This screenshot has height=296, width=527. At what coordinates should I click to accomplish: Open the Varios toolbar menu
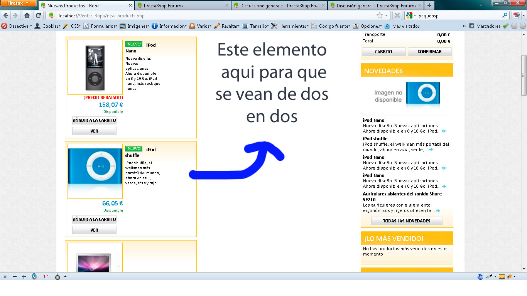[x=200, y=26]
